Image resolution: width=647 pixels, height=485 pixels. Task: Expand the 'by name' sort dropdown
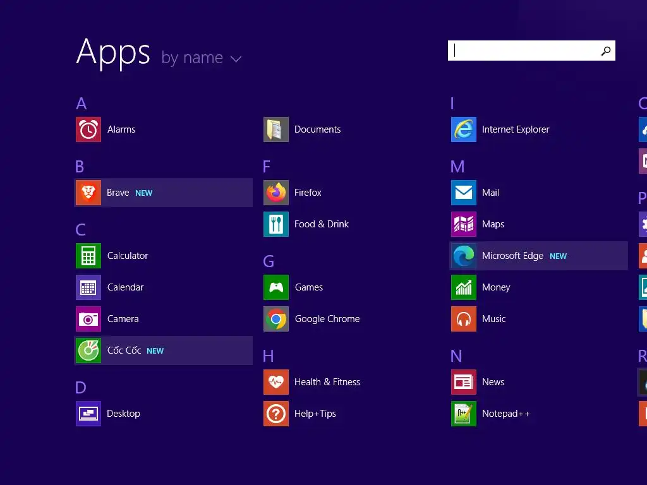(202, 58)
